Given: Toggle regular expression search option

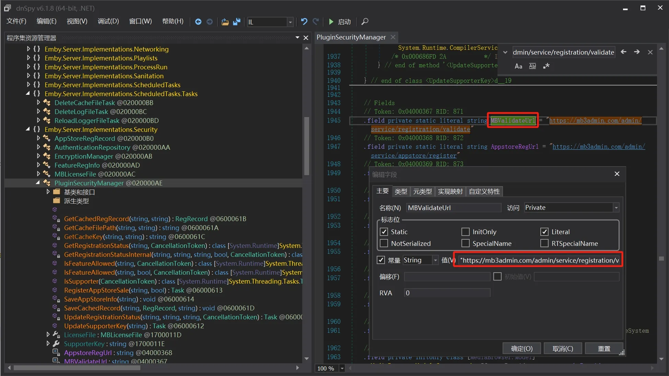Looking at the screenshot, I should point(546,66).
